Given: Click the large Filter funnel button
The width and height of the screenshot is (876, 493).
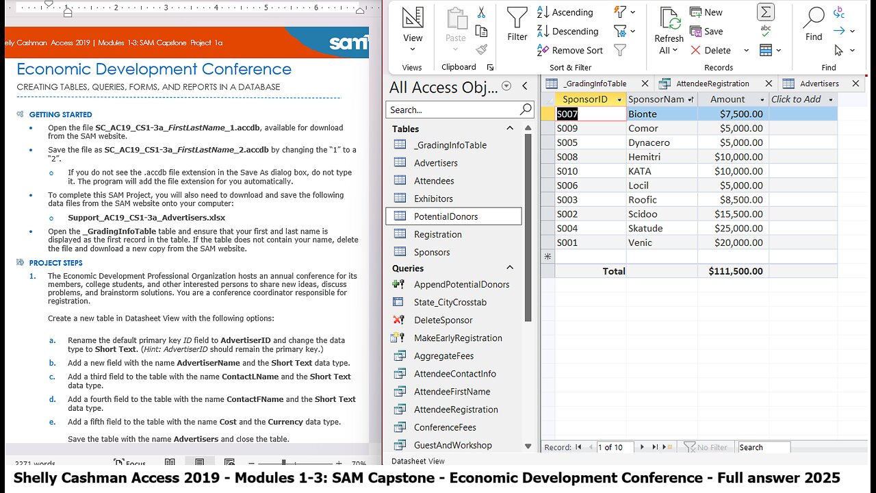Looking at the screenshot, I should 517,25.
